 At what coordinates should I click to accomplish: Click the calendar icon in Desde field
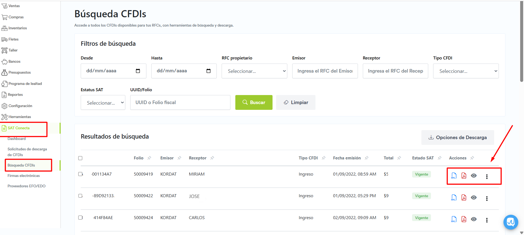coord(138,71)
